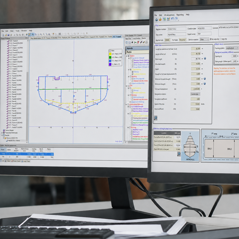Open the Reporting menu

[x=180, y=15]
